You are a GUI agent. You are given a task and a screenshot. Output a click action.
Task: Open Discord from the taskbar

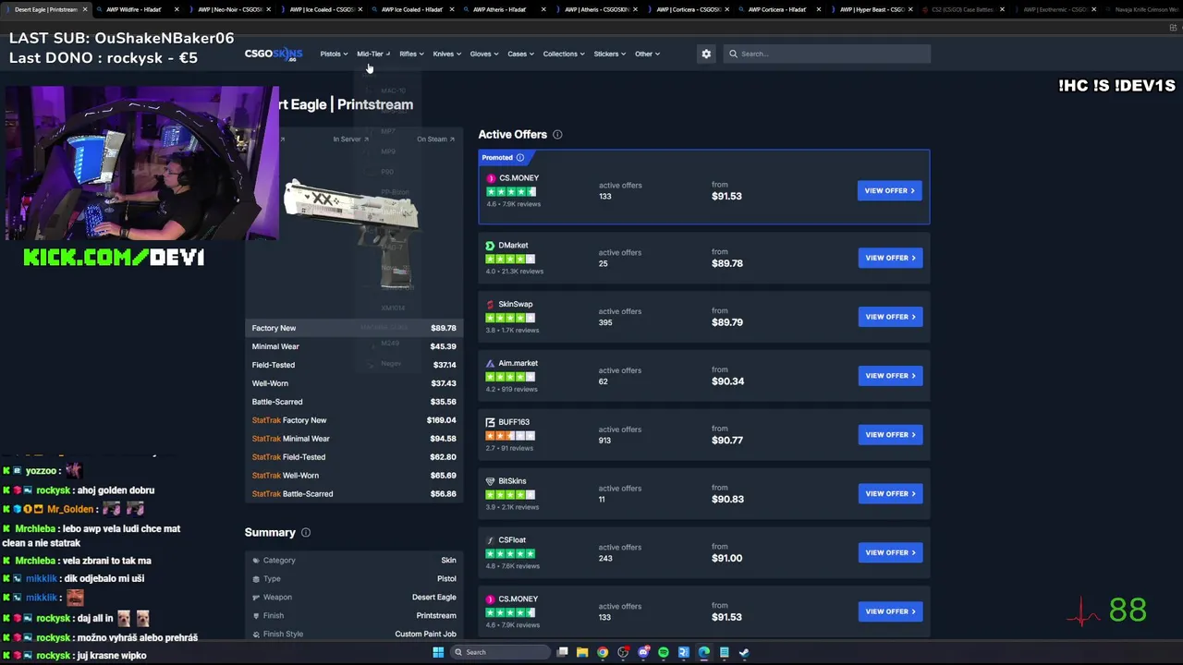click(x=643, y=652)
